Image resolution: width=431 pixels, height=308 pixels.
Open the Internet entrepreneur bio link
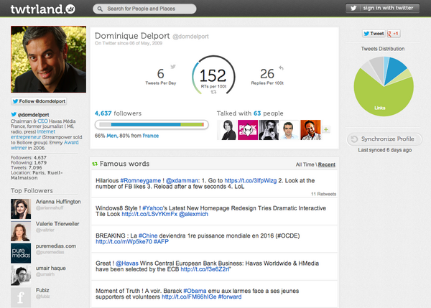coord(33,134)
